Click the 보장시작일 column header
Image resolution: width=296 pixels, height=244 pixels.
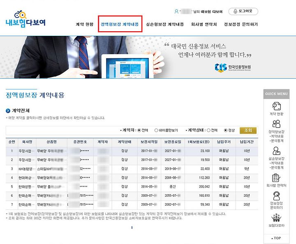coord(149,142)
